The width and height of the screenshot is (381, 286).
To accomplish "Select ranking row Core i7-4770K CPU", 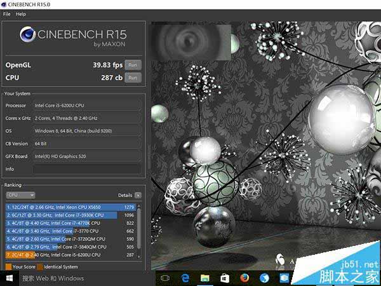I will [70, 223].
